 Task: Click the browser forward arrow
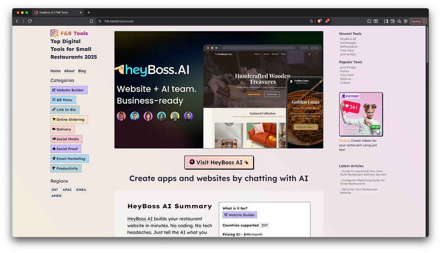[23, 21]
